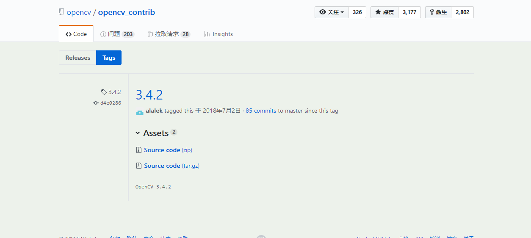This screenshot has width=531, height=238.
Task: Open the 3.4.2 release title
Action: 149,94
